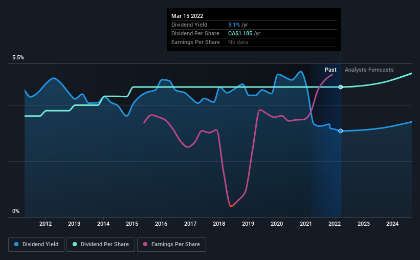Click the 2014 x-axis label
The width and height of the screenshot is (420, 260).
click(103, 224)
